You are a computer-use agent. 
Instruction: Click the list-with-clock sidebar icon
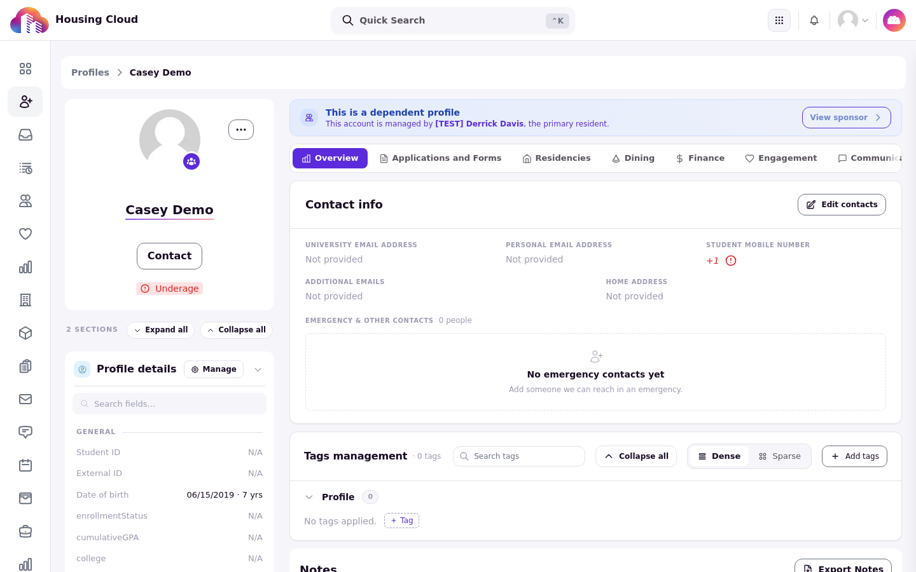[25, 168]
